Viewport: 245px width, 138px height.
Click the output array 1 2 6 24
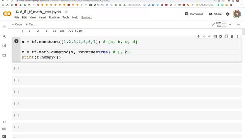52,31
